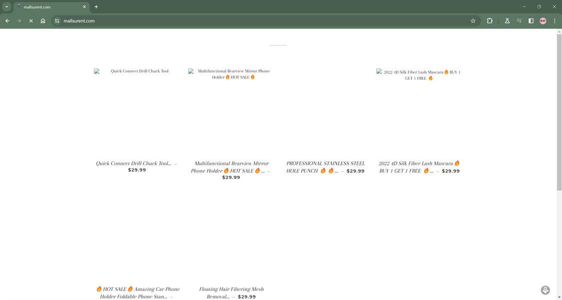
Task: Click the forward navigation arrow
Action: coord(19,21)
